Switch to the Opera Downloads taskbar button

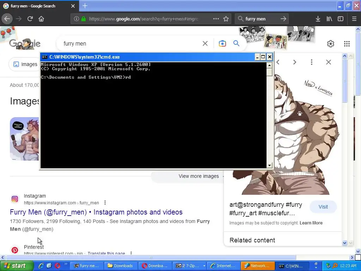[155, 266]
